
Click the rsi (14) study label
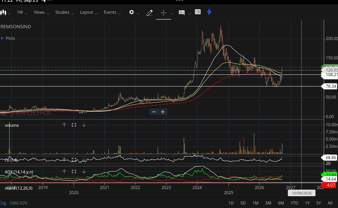(x=11, y=160)
